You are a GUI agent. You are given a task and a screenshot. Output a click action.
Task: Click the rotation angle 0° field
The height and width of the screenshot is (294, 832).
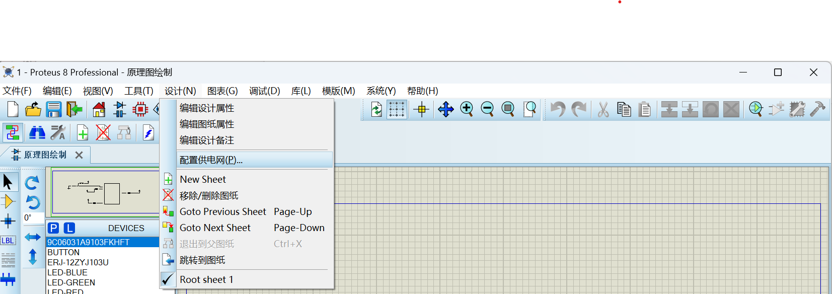click(33, 218)
